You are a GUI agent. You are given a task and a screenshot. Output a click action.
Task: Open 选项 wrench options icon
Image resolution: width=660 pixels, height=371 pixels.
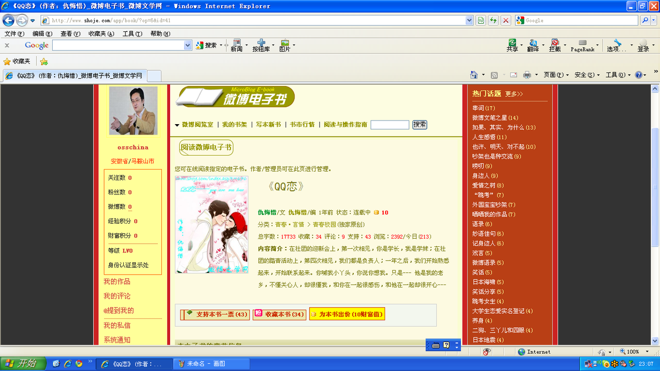point(616,45)
